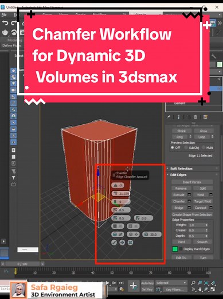
Task: Adjust the Depth spinner arrows
Action: (206, 236)
